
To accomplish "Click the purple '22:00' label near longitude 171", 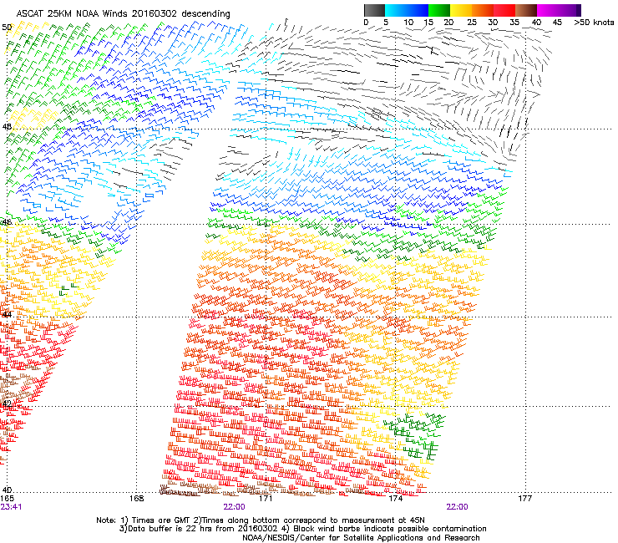I will click(234, 507).
